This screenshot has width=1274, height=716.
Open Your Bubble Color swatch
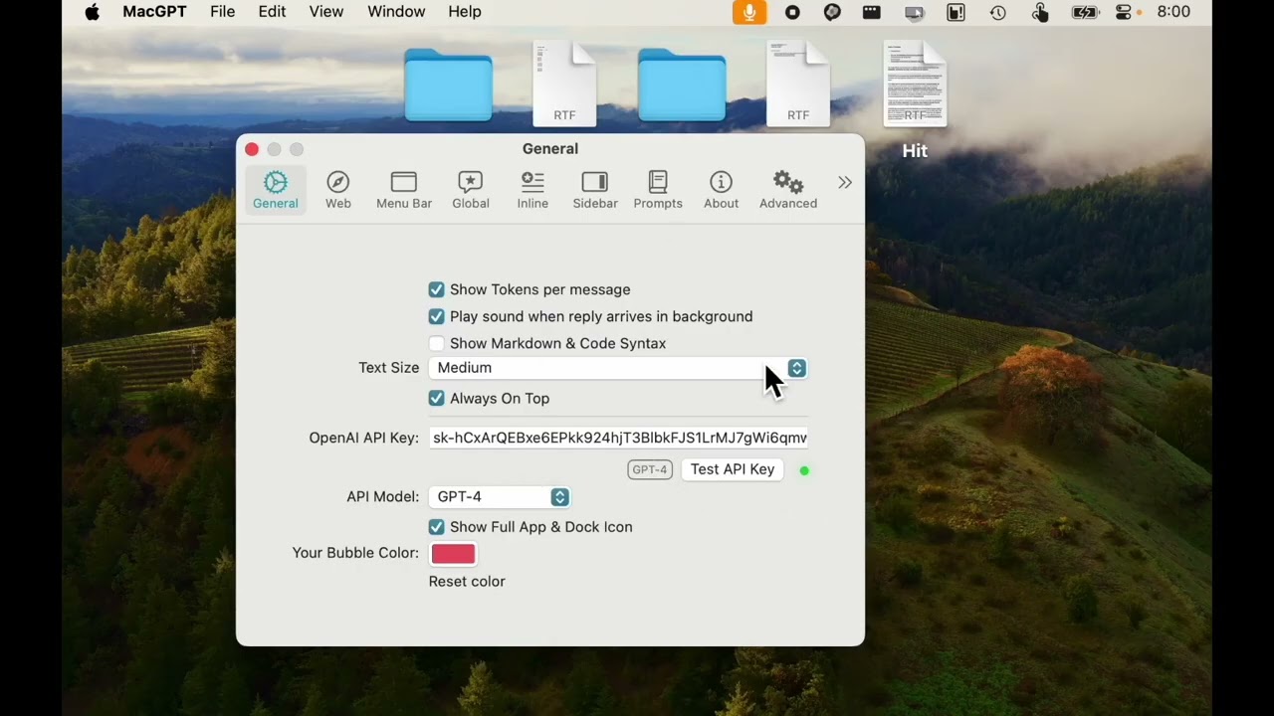pyautogui.click(x=453, y=554)
